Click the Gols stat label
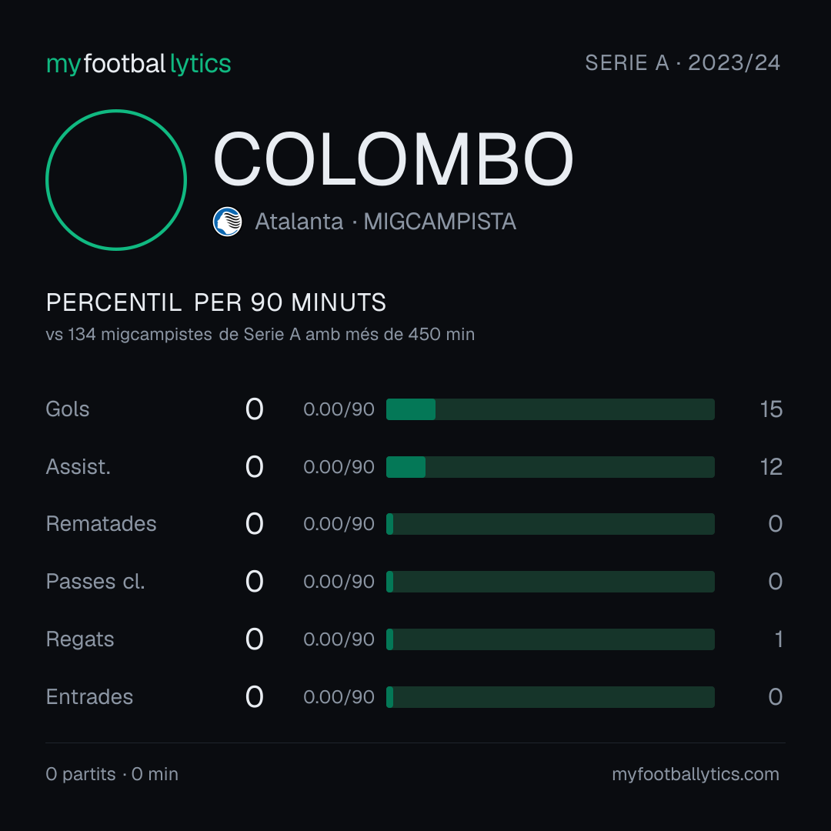Screen dimensions: 831x831 (68, 409)
